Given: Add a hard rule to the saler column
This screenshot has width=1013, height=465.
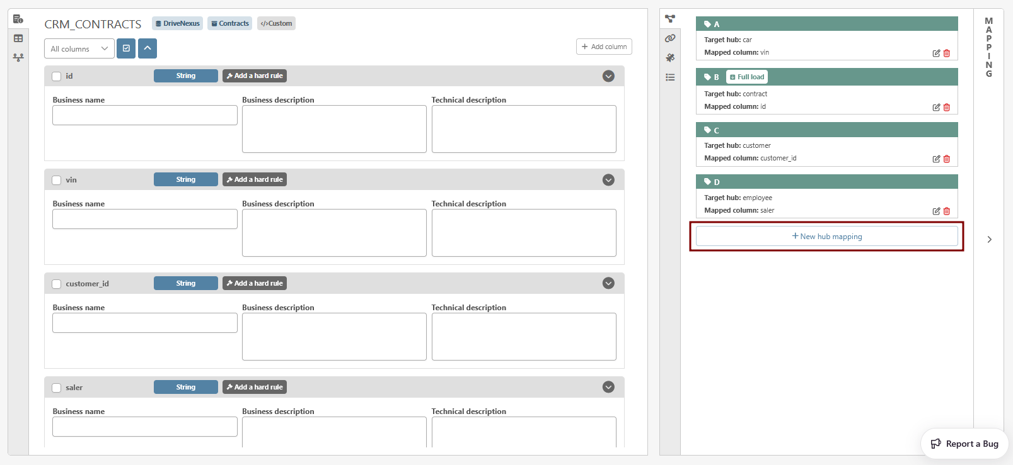Looking at the screenshot, I should point(255,387).
